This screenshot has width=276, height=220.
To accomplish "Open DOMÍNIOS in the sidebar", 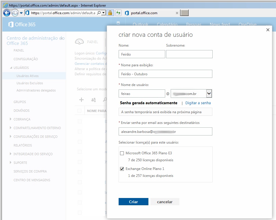I will pos(21,111).
